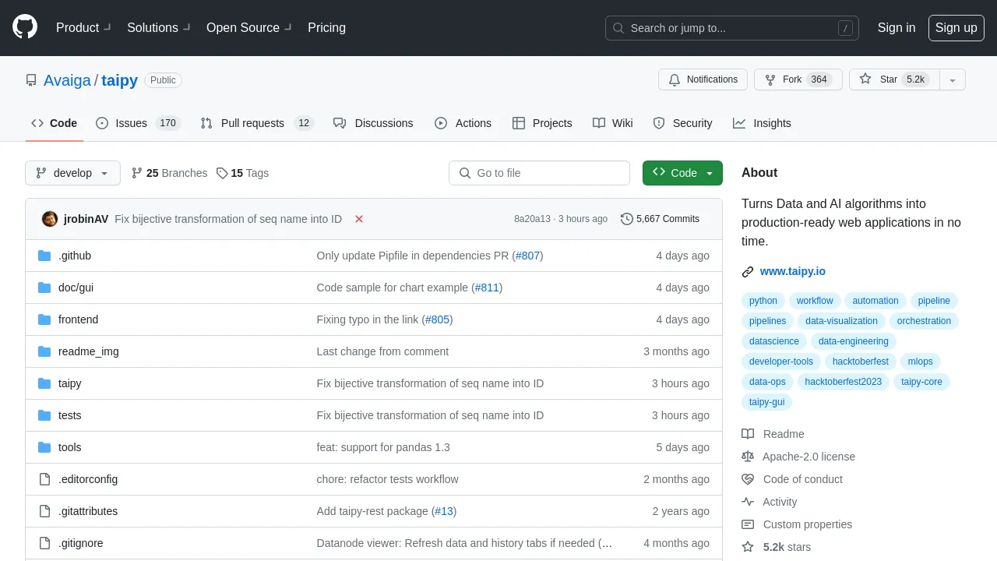Click the python topic tag
The width and height of the screenshot is (997, 561).
tap(763, 301)
